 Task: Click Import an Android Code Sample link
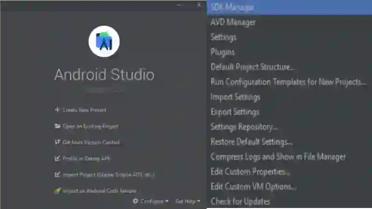(100, 191)
